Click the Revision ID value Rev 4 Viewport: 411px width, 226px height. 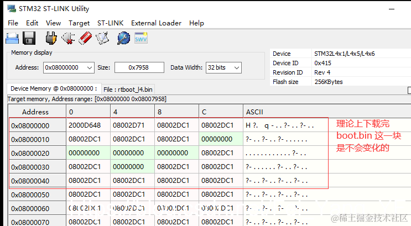click(322, 72)
